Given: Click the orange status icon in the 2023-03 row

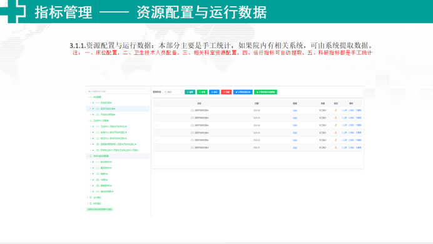Looking at the screenshot, I should [x=336, y=133].
